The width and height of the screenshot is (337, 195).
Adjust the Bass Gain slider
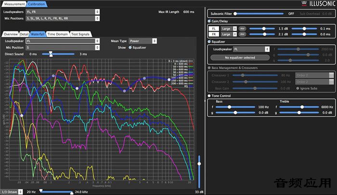pos(255,88)
